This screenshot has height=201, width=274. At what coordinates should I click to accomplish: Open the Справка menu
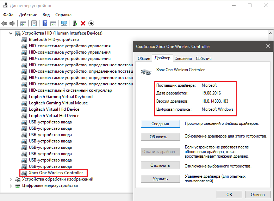63,15
